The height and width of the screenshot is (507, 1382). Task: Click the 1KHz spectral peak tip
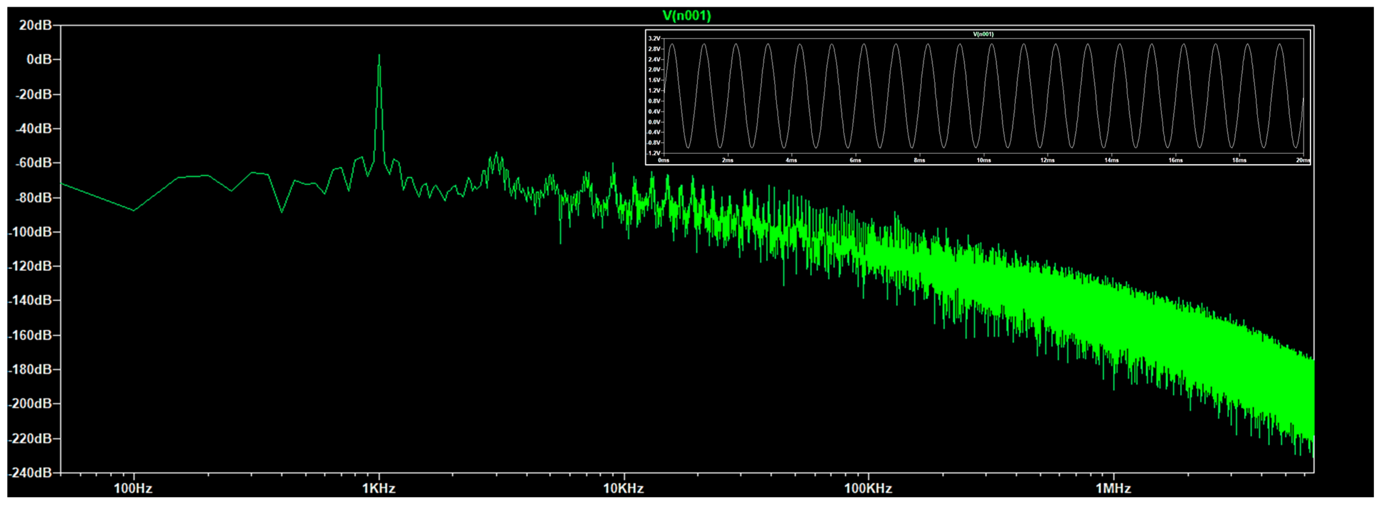click(x=379, y=55)
